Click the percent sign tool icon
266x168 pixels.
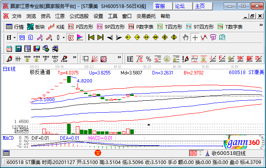(x=149, y=59)
